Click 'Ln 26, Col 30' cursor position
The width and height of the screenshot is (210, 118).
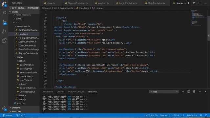(151, 115)
